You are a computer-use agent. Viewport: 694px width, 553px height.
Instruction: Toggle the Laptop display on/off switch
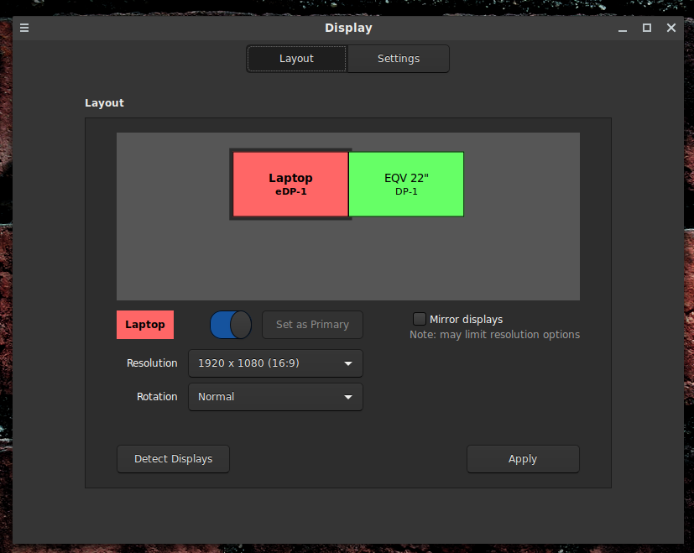[230, 325]
